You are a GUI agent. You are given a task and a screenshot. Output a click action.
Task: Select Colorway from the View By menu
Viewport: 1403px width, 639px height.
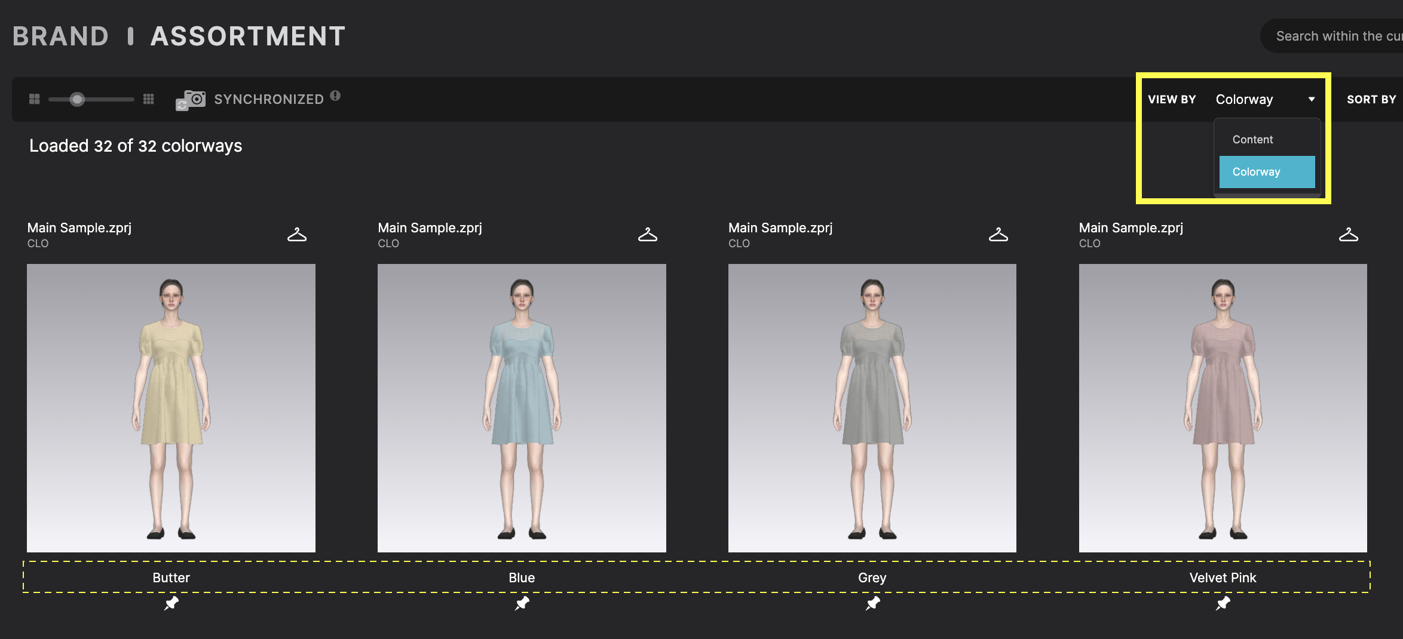[x=1256, y=172]
